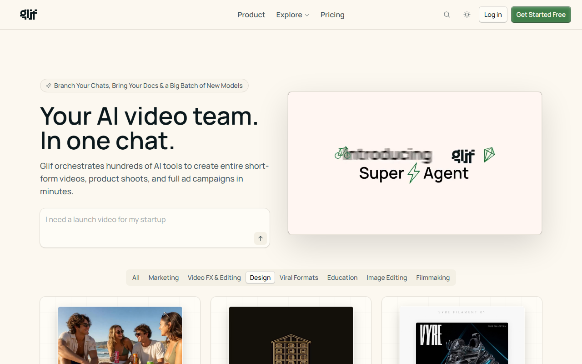Click the green gem icon in the video preview
This screenshot has width=582, height=364.
tap(489, 155)
